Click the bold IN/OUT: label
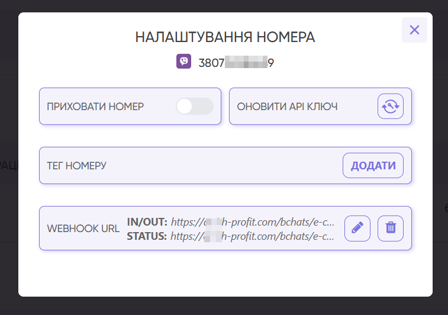The width and height of the screenshot is (448, 315). point(147,222)
